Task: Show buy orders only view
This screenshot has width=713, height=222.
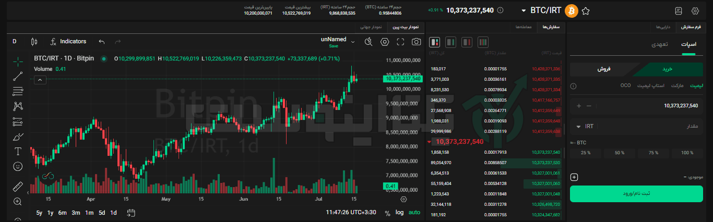Action: click(x=451, y=42)
